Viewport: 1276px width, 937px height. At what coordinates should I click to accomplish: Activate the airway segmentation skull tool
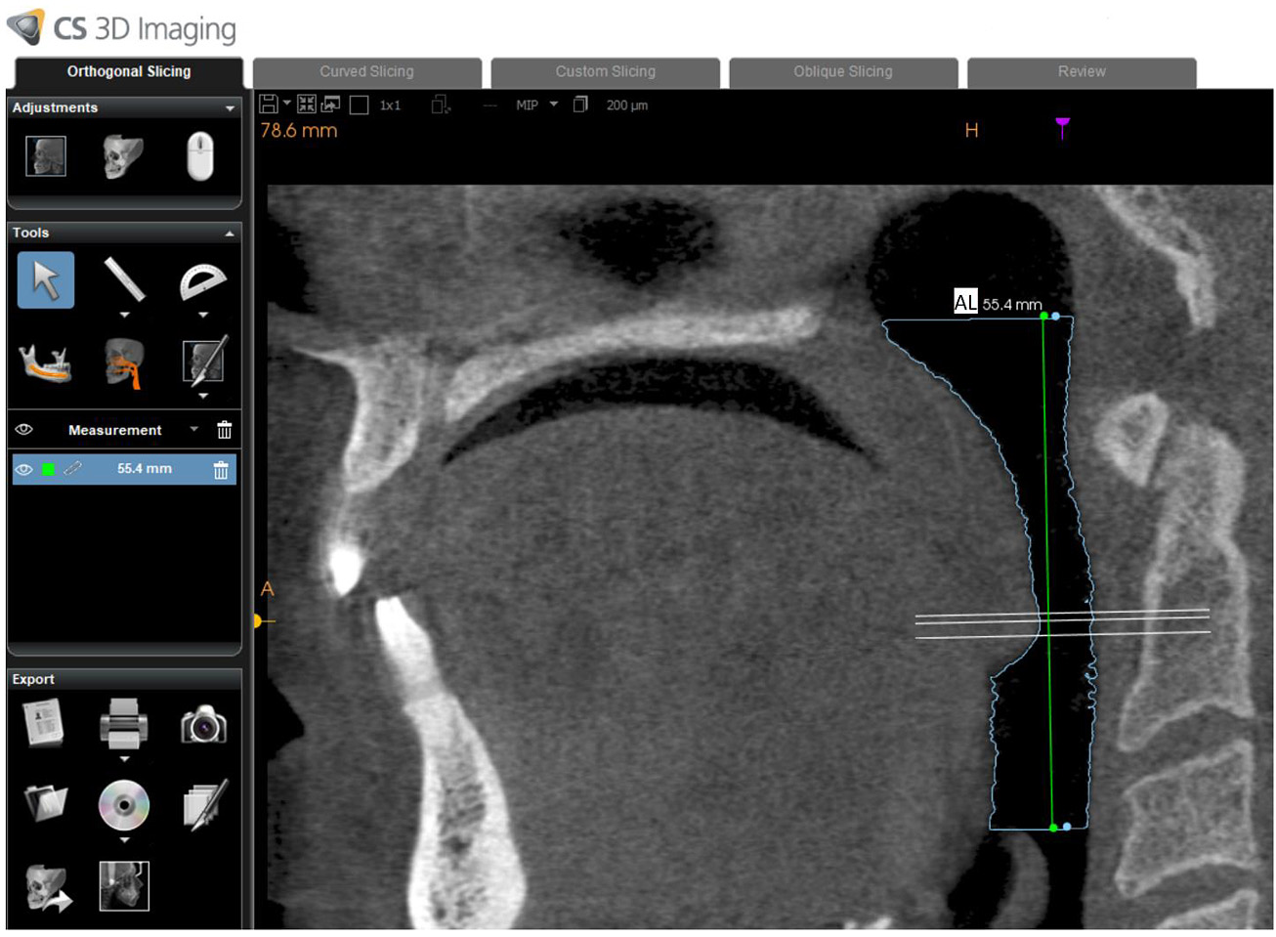tap(124, 363)
